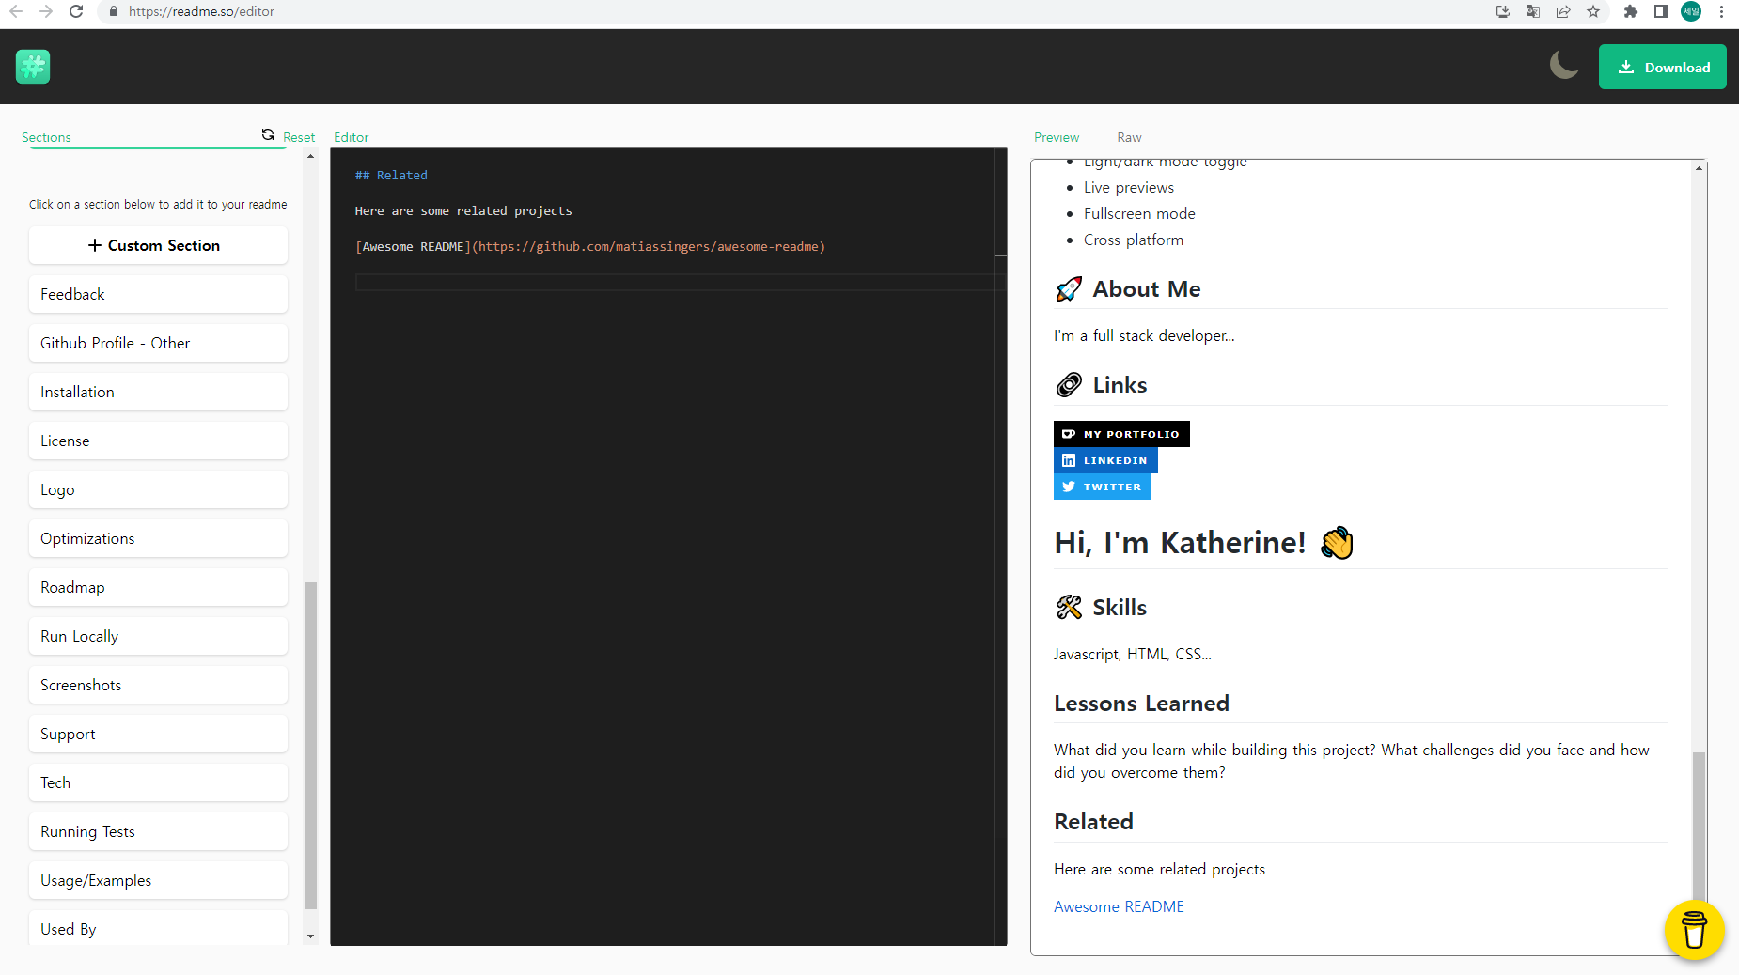Click the empty line in the editor
The width and height of the screenshot is (1739, 975).
[x=674, y=283]
